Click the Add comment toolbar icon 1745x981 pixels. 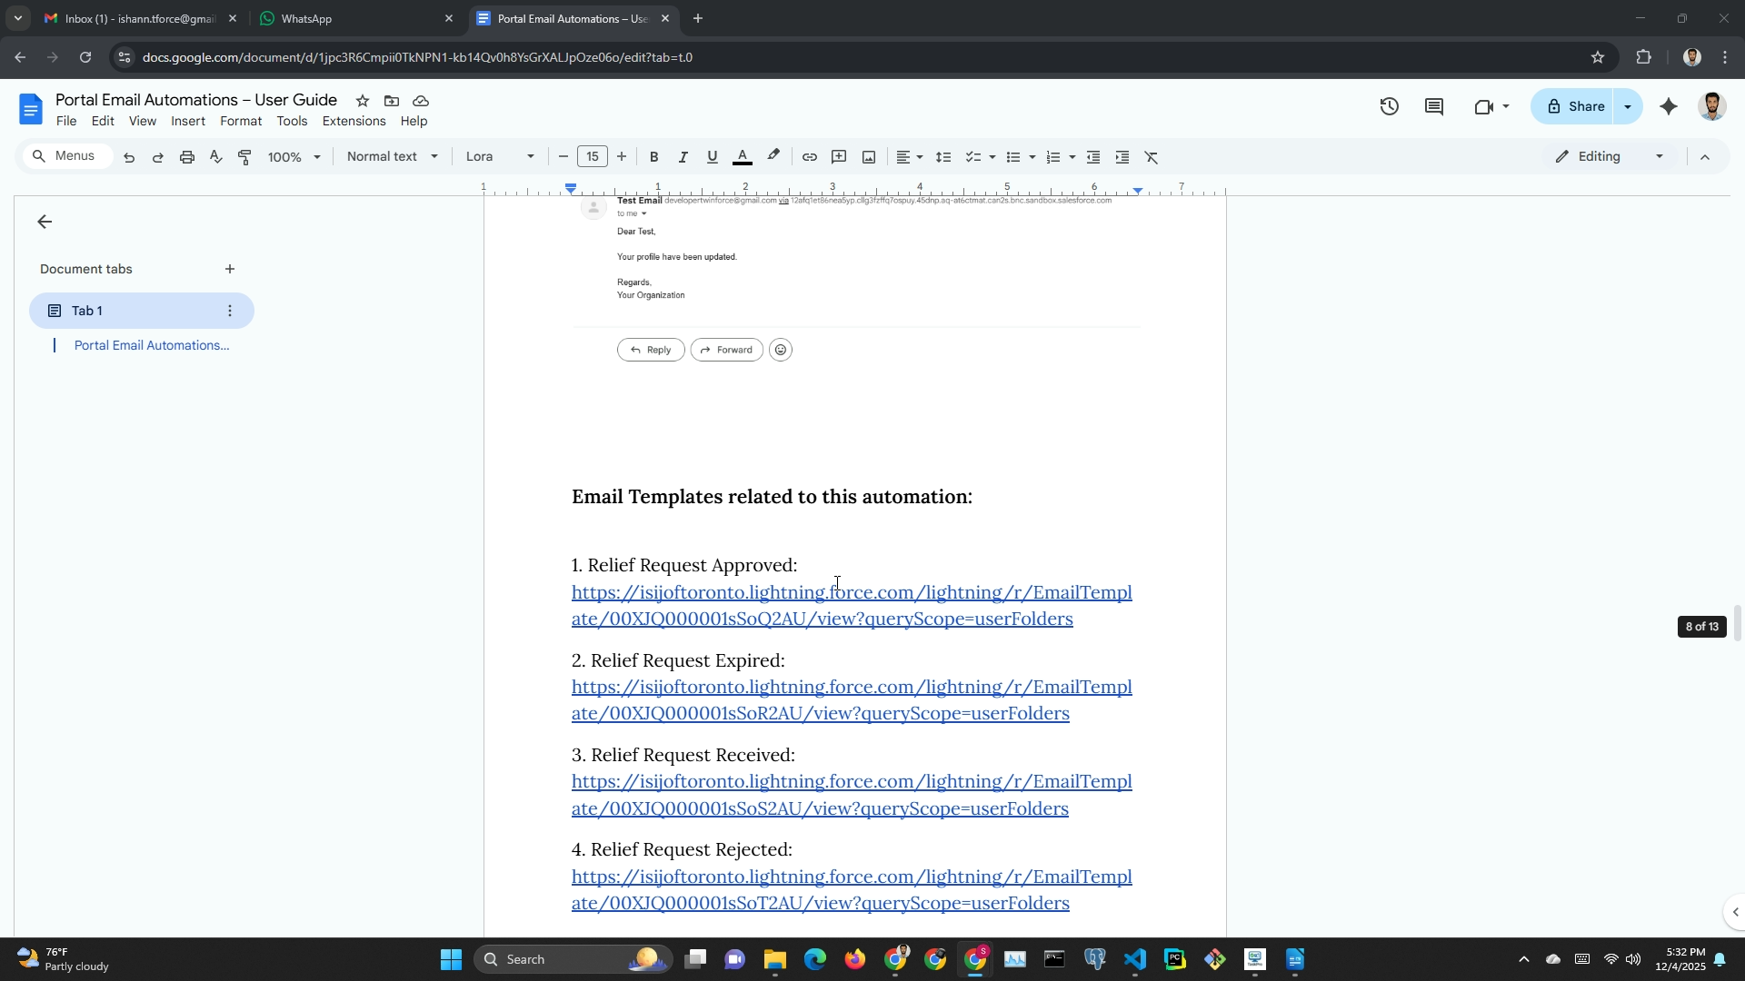pos(839,157)
